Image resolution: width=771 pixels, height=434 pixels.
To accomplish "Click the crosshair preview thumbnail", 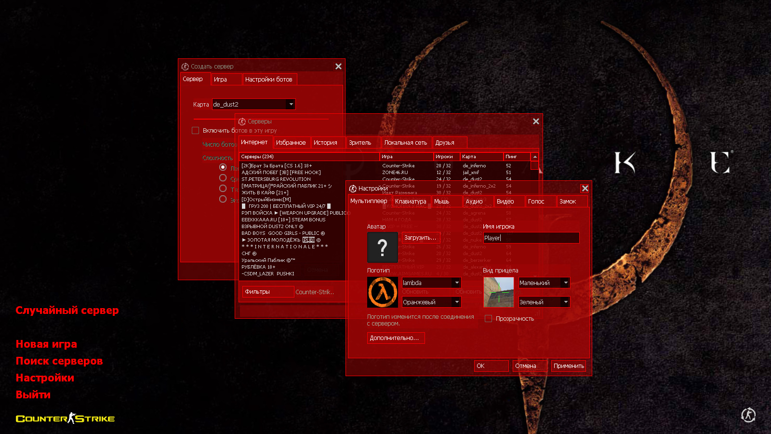I will [498, 292].
